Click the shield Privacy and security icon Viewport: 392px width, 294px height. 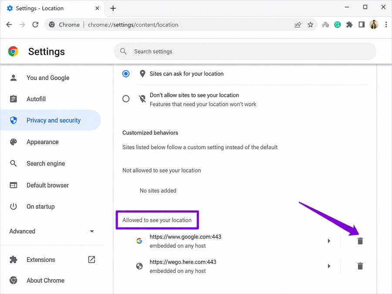pos(14,120)
